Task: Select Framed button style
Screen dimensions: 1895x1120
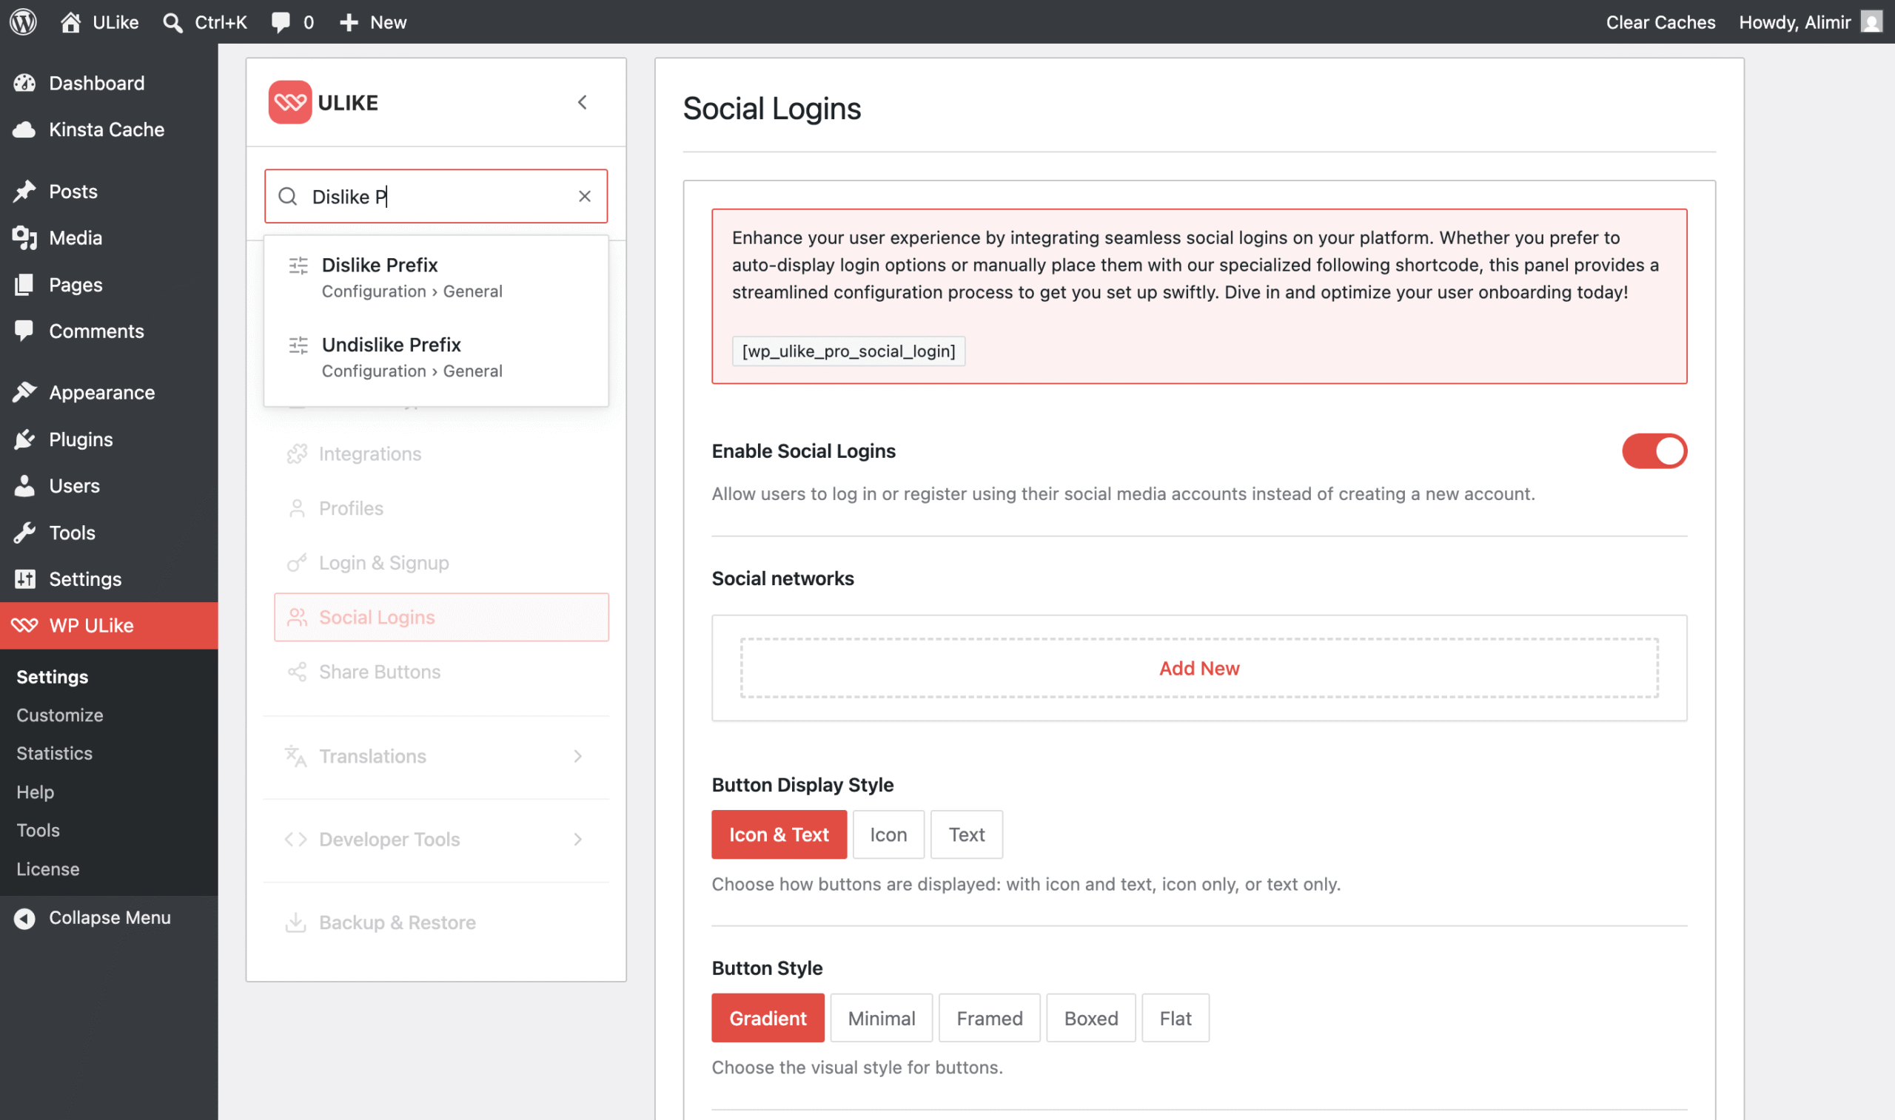Action: click(x=989, y=1018)
